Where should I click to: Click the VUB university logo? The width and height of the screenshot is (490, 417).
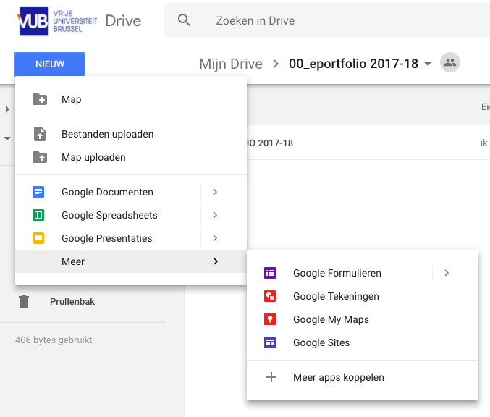pos(57,21)
